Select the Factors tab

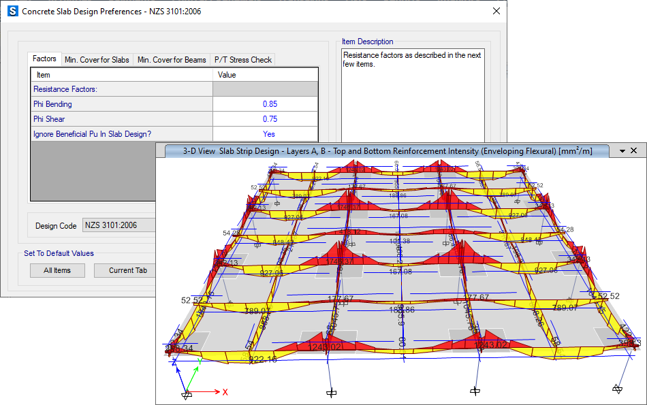pyautogui.click(x=44, y=59)
